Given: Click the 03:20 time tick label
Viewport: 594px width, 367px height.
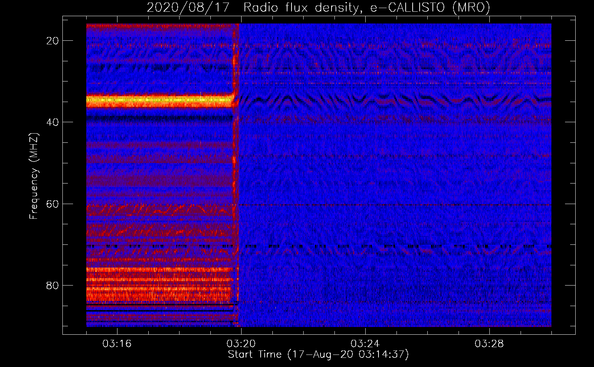Looking at the screenshot, I should tap(241, 344).
